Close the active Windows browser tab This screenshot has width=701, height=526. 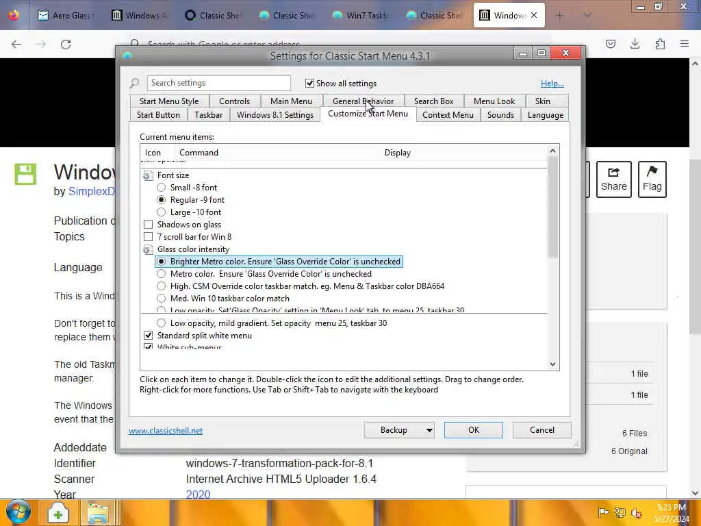pos(534,15)
